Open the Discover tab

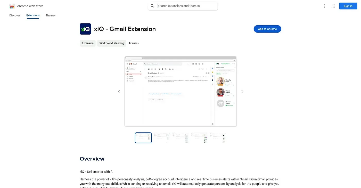15,15
